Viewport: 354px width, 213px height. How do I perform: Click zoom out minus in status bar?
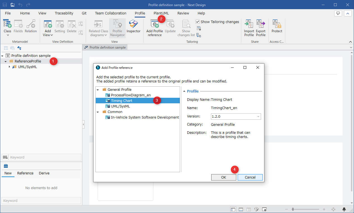coord(287,209)
